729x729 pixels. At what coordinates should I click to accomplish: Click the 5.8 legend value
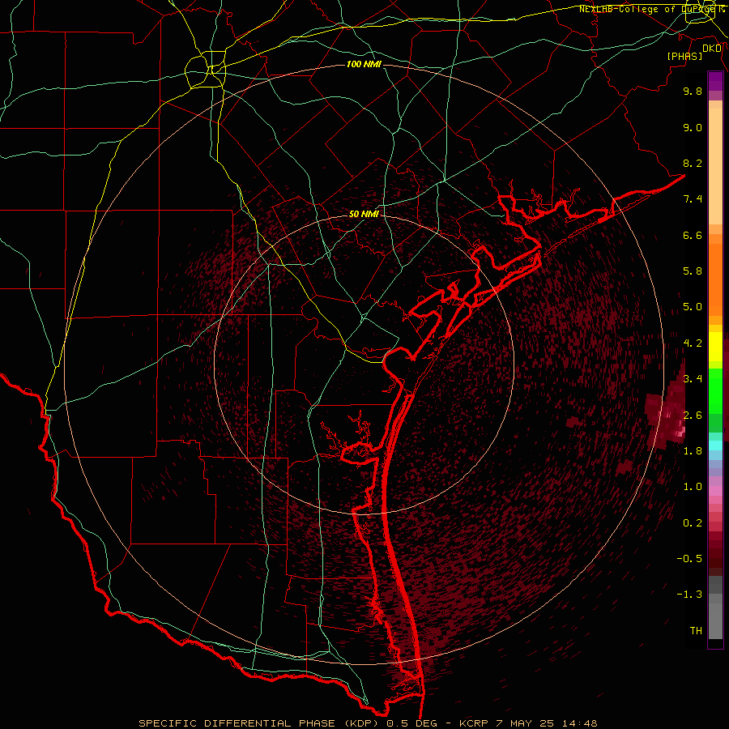tap(693, 271)
